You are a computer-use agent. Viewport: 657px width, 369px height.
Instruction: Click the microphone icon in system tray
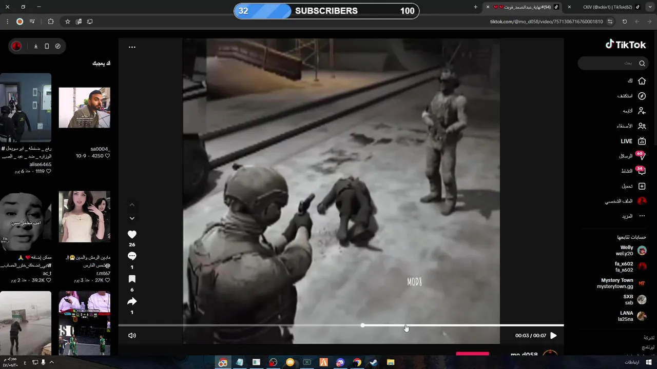pyautogui.click(x=43, y=362)
